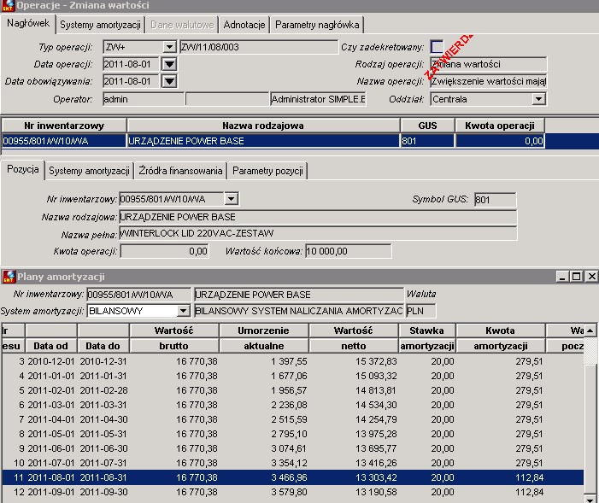Expand the Oddział Centrala dropdown

point(538,99)
